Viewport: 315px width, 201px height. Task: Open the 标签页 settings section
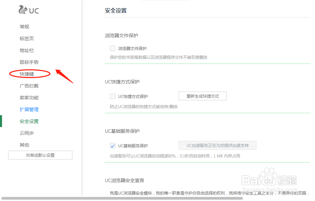(x=27, y=39)
